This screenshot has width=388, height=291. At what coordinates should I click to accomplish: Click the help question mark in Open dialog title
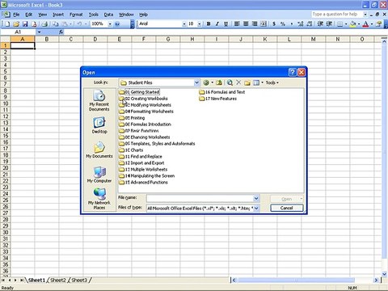[293, 72]
